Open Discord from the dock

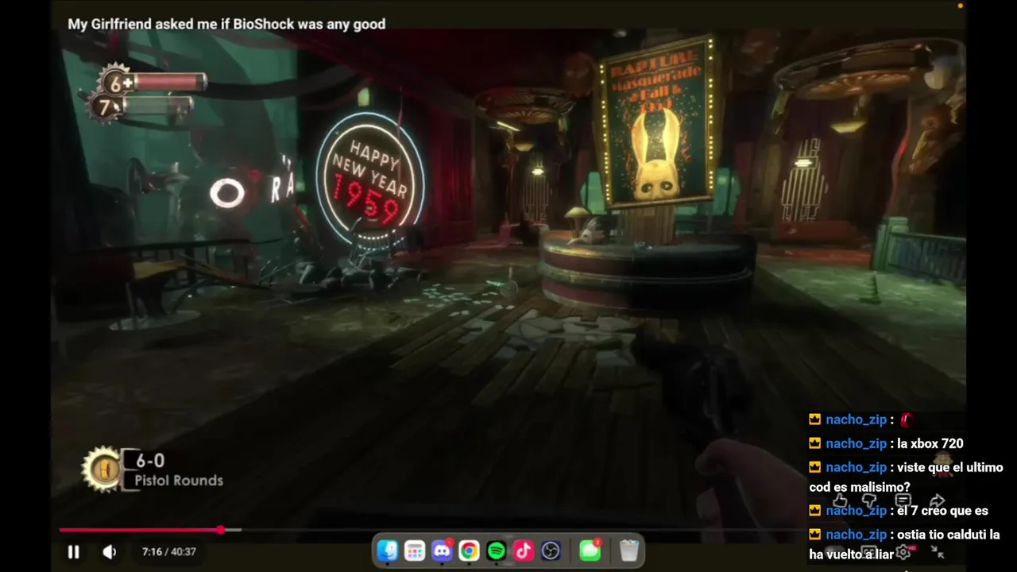pos(442,551)
